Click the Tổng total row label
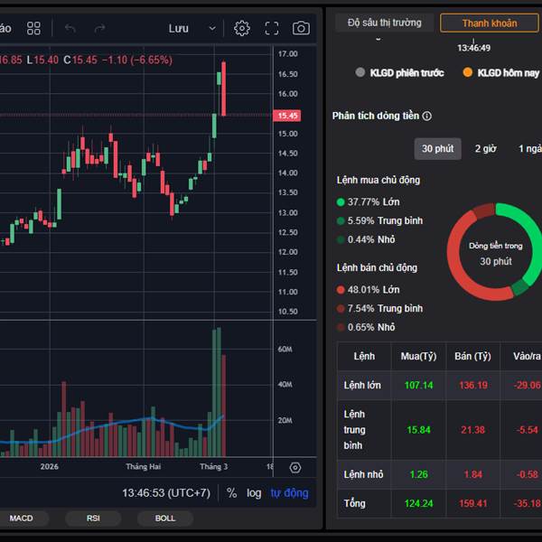Viewport: 542px width, 542px height. pyautogui.click(x=354, y=503)
